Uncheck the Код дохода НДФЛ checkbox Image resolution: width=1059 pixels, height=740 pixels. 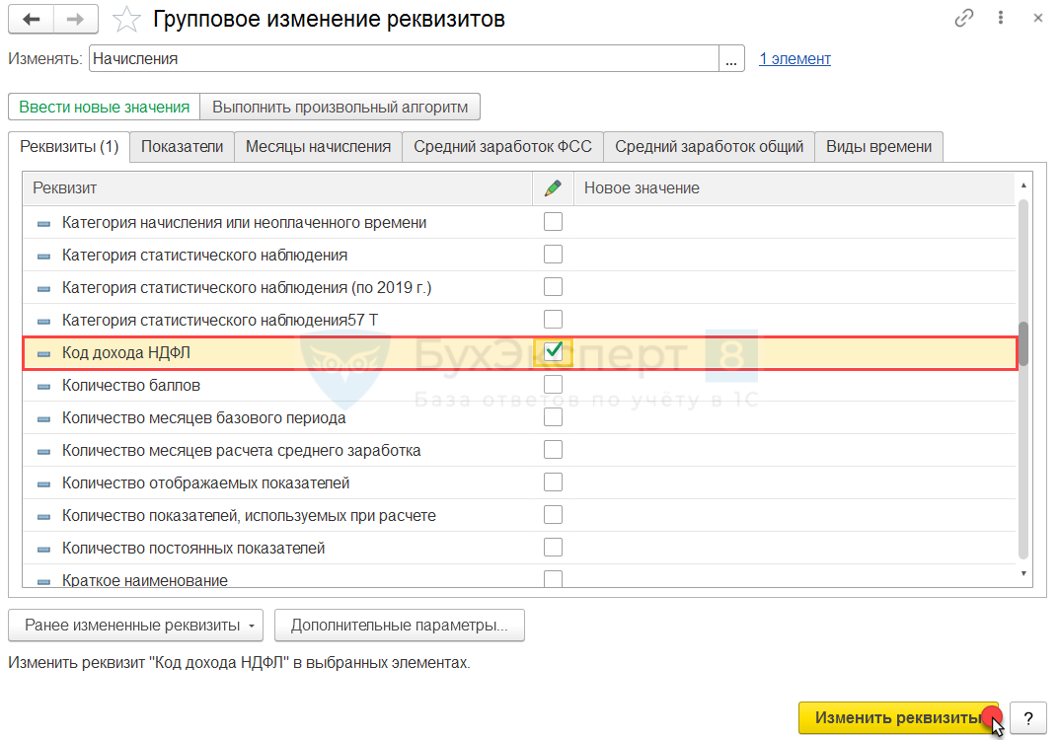pos(554,351)
